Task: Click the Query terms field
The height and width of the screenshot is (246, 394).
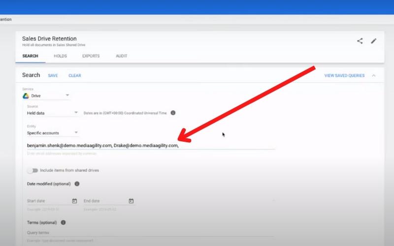Action: pos(150,233)
